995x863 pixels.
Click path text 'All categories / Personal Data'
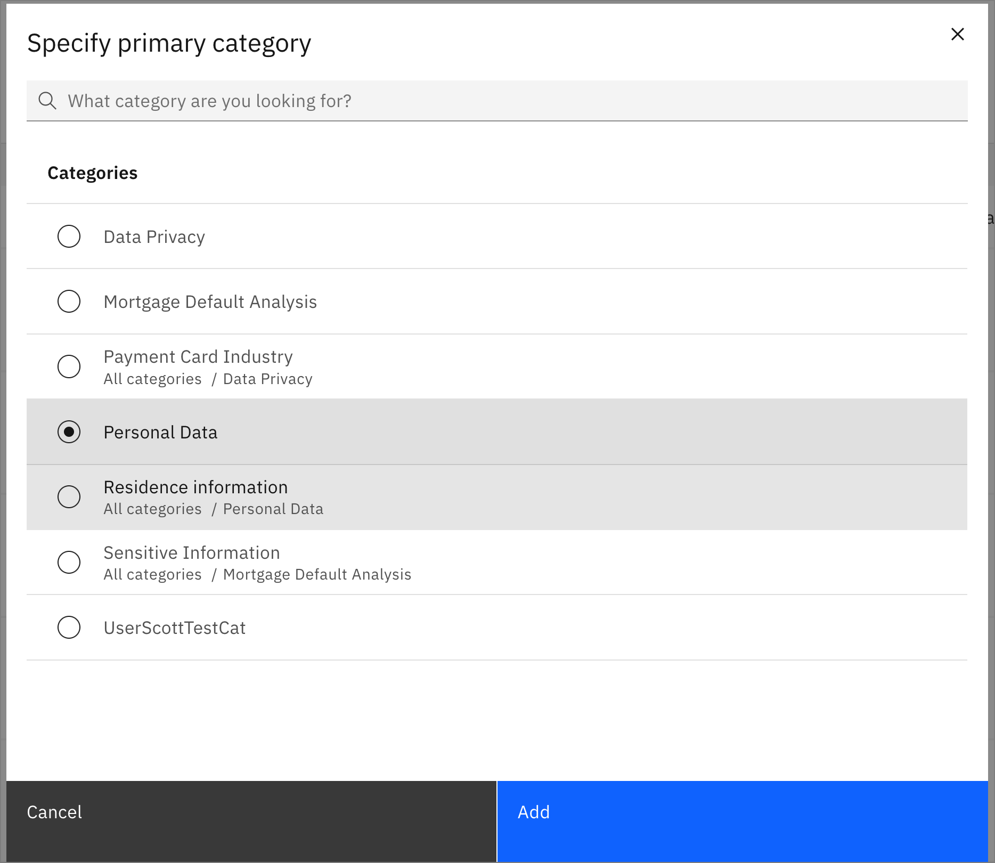pyautogui.click(x=214, y=509)
